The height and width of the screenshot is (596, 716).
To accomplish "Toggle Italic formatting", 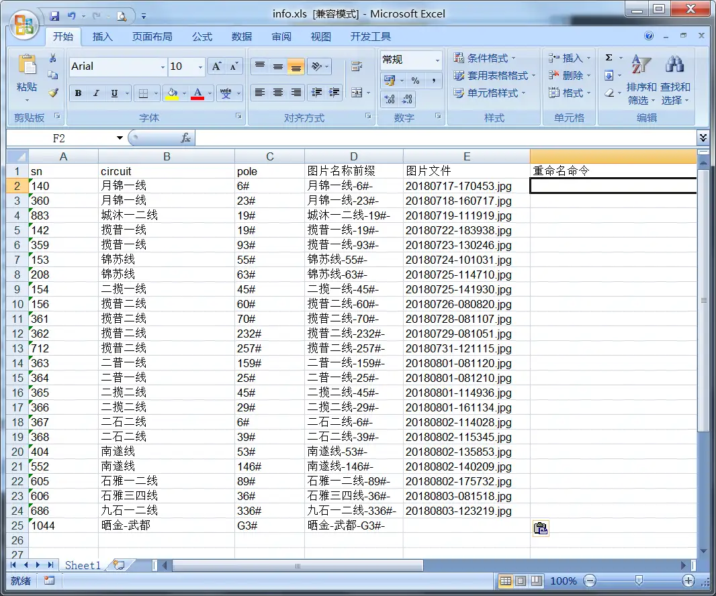I will pyautogui.click(x=96, y=93).
